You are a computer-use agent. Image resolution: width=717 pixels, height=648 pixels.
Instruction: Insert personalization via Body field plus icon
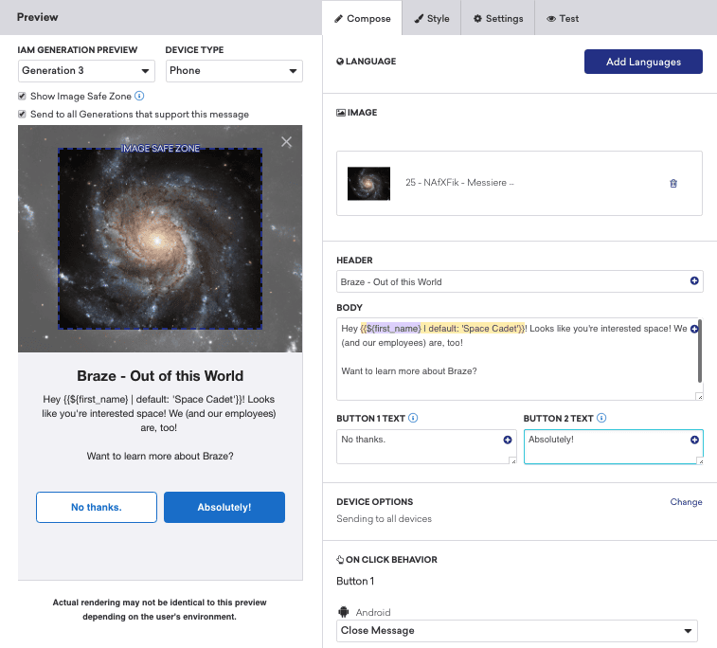click(694, 329)
